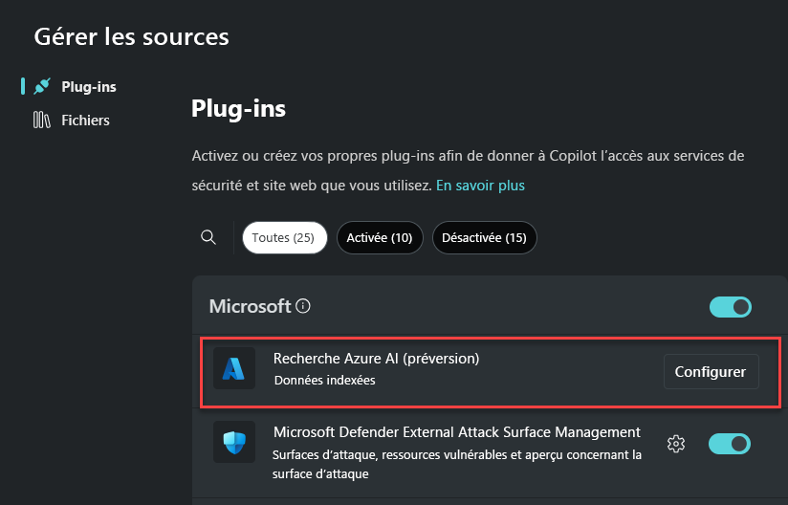Click the info icon next to Microsoft
Screen dimensions: 788x505
303,305
